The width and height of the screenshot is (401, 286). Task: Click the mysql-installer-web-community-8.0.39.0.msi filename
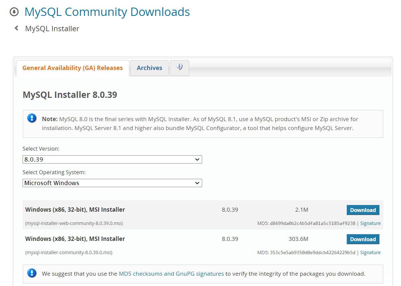74,223
